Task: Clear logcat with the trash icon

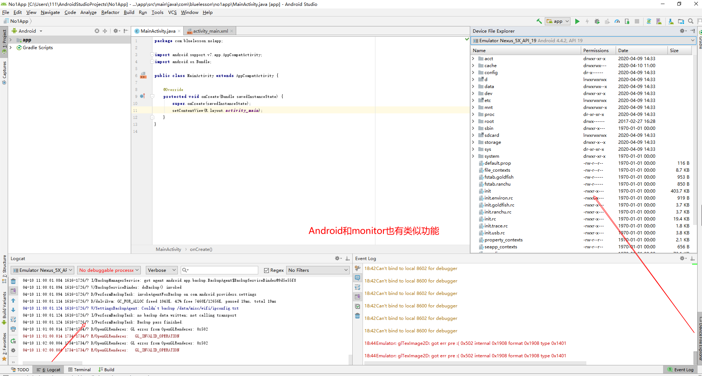Action: point(13,281)
